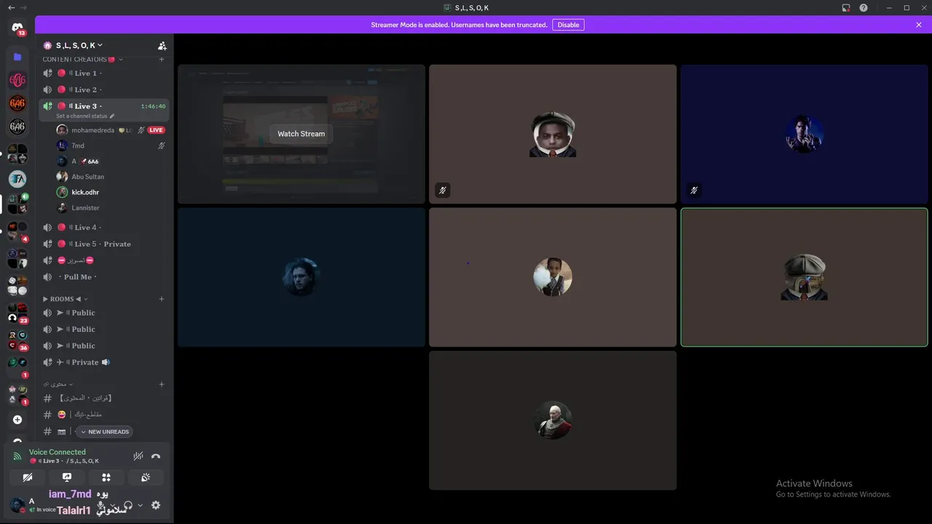932x524 pixels.
Task: Join Live 5 Private channel
Action: 104,244
